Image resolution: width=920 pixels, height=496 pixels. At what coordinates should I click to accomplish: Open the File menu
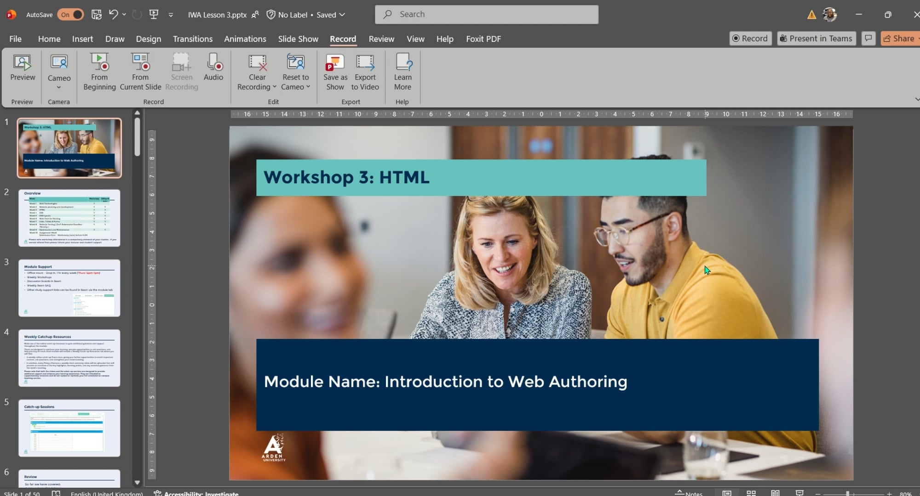pyautogui.click(x=15, y=39)
